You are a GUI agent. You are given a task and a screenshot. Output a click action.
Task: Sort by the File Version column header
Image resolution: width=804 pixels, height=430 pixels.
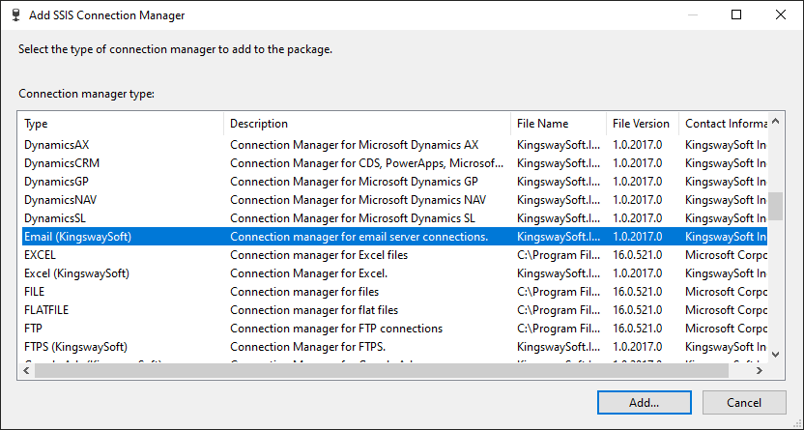[x=643, y=124]
